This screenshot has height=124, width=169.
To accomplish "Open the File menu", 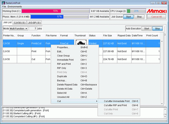I will click(4, 6).
